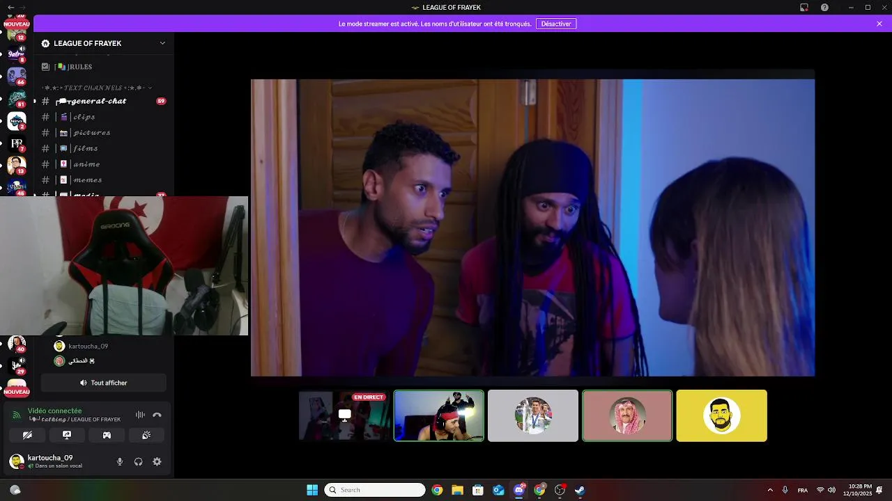Select the red keffiyeh avatar participant tile

(x=627, y=415)
